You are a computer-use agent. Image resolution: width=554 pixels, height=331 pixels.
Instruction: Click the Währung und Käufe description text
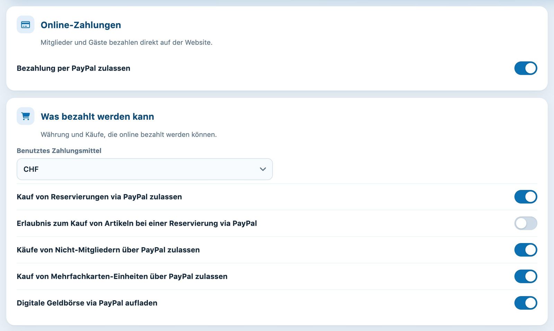pos(129,134)
